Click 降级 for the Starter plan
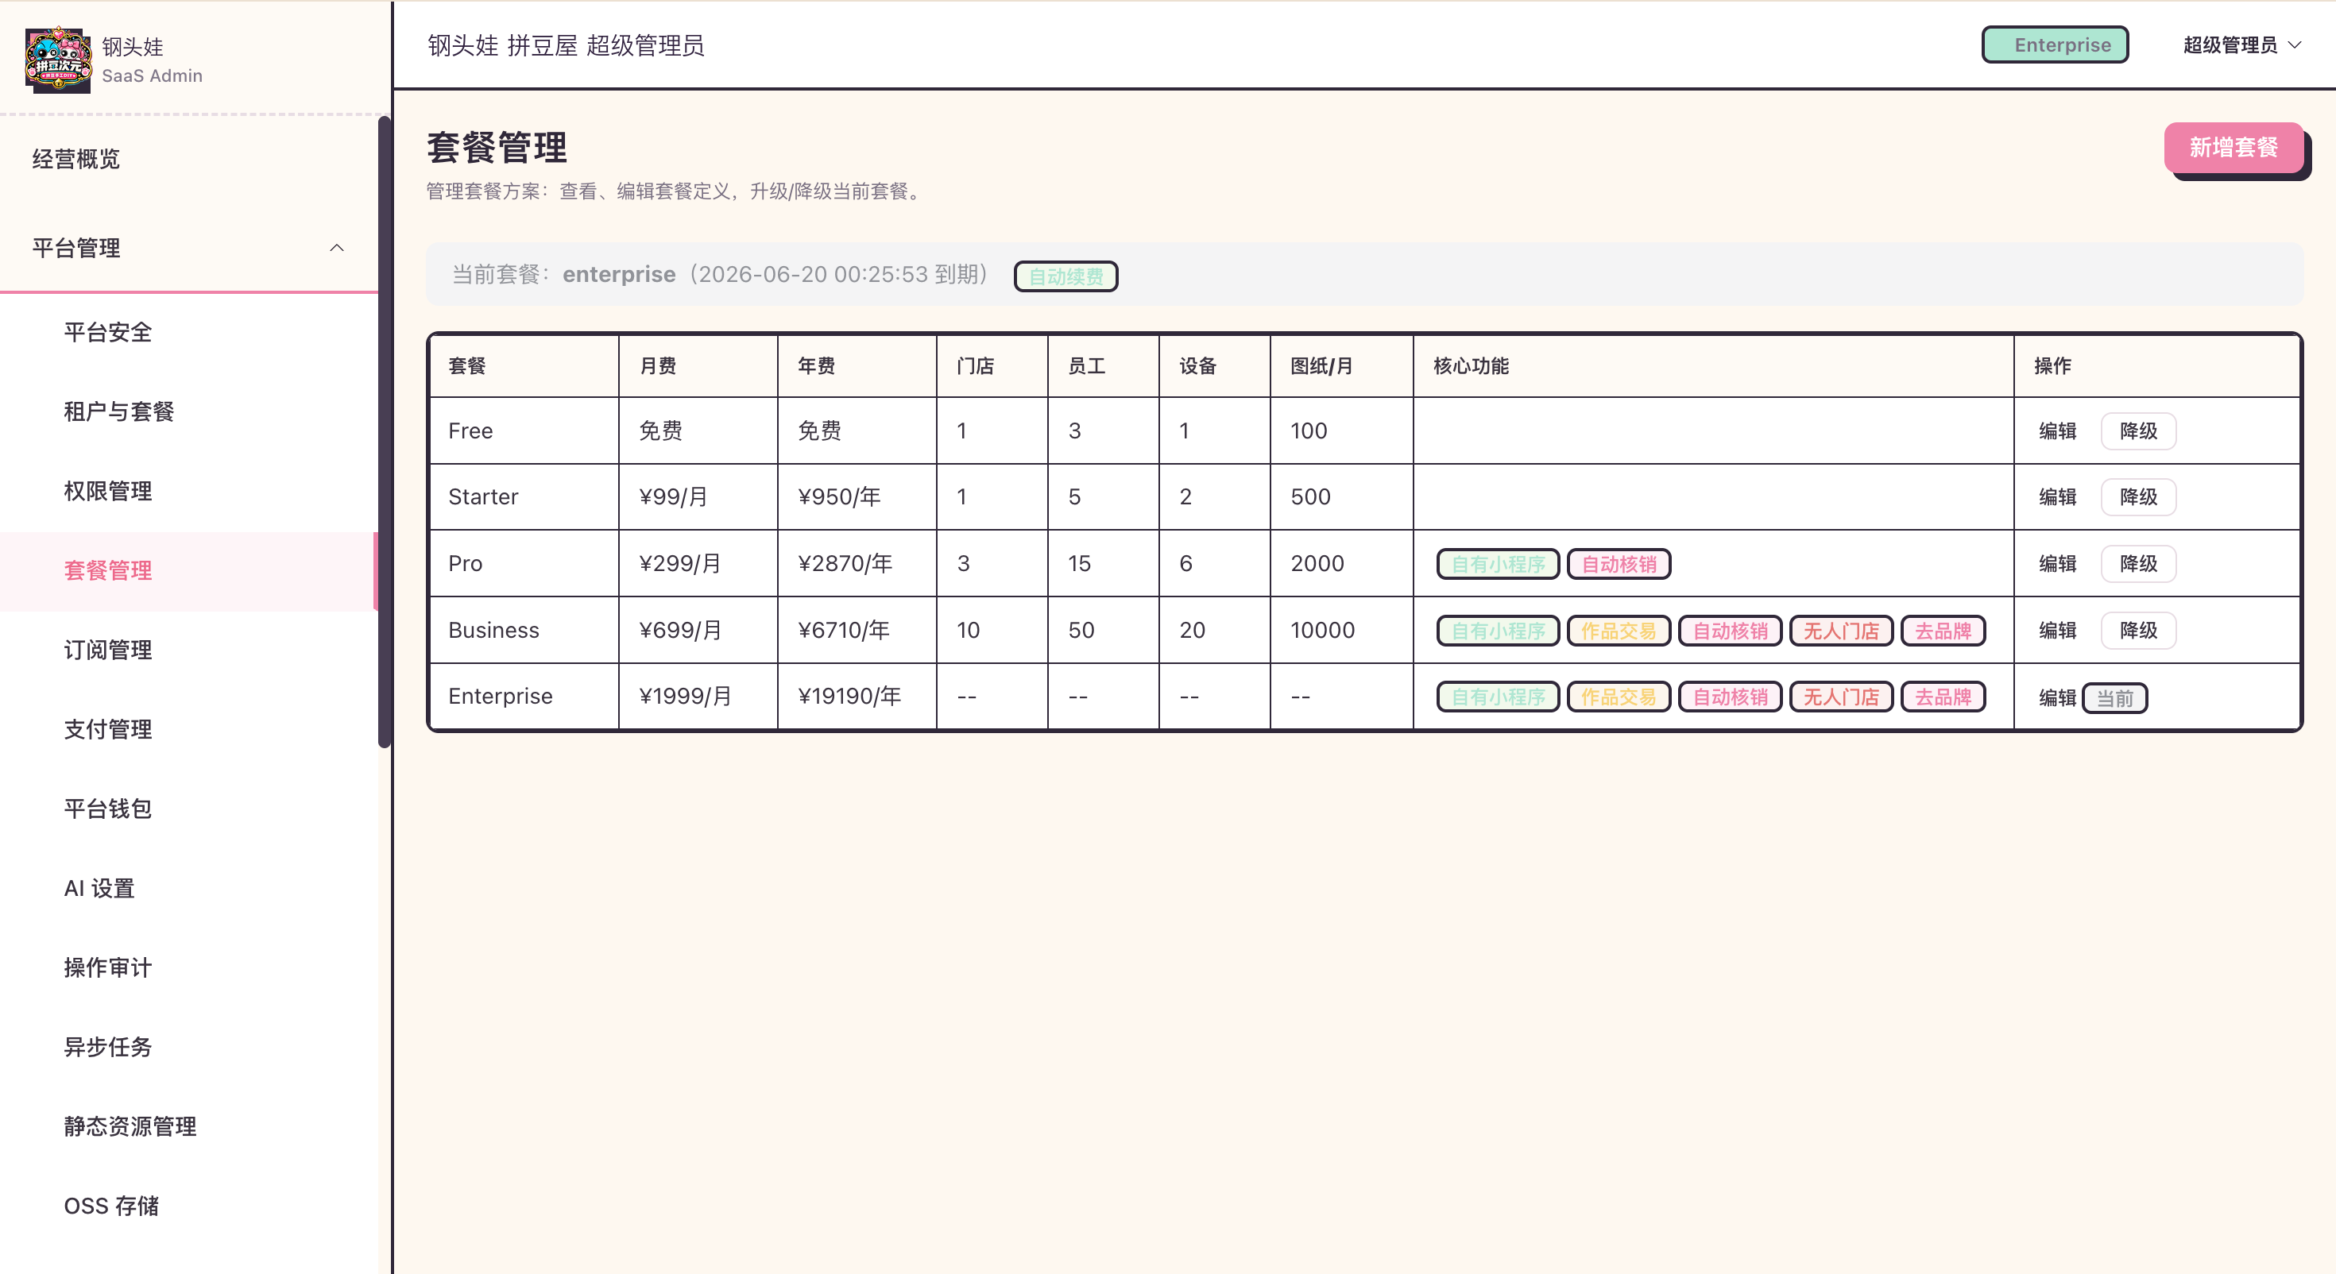Screen dimensions: 2336x1274 pyautogui.click(x=2138, y=497)
